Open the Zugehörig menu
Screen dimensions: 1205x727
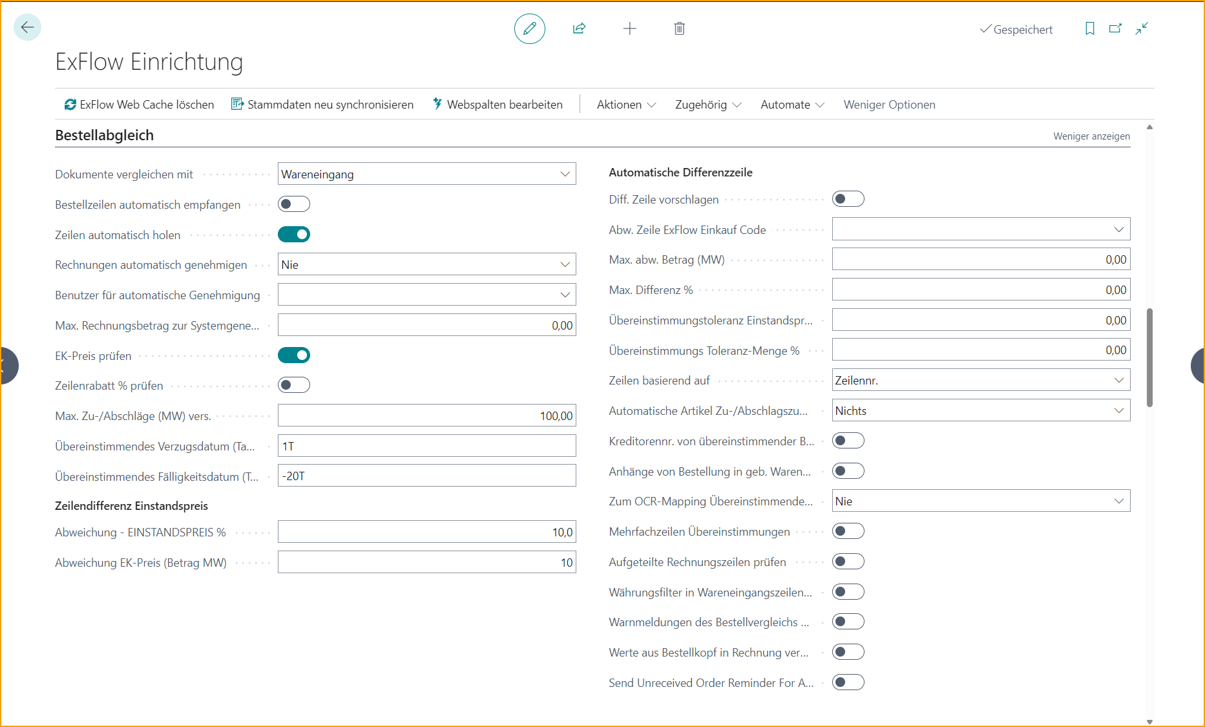tap(708, 104)
